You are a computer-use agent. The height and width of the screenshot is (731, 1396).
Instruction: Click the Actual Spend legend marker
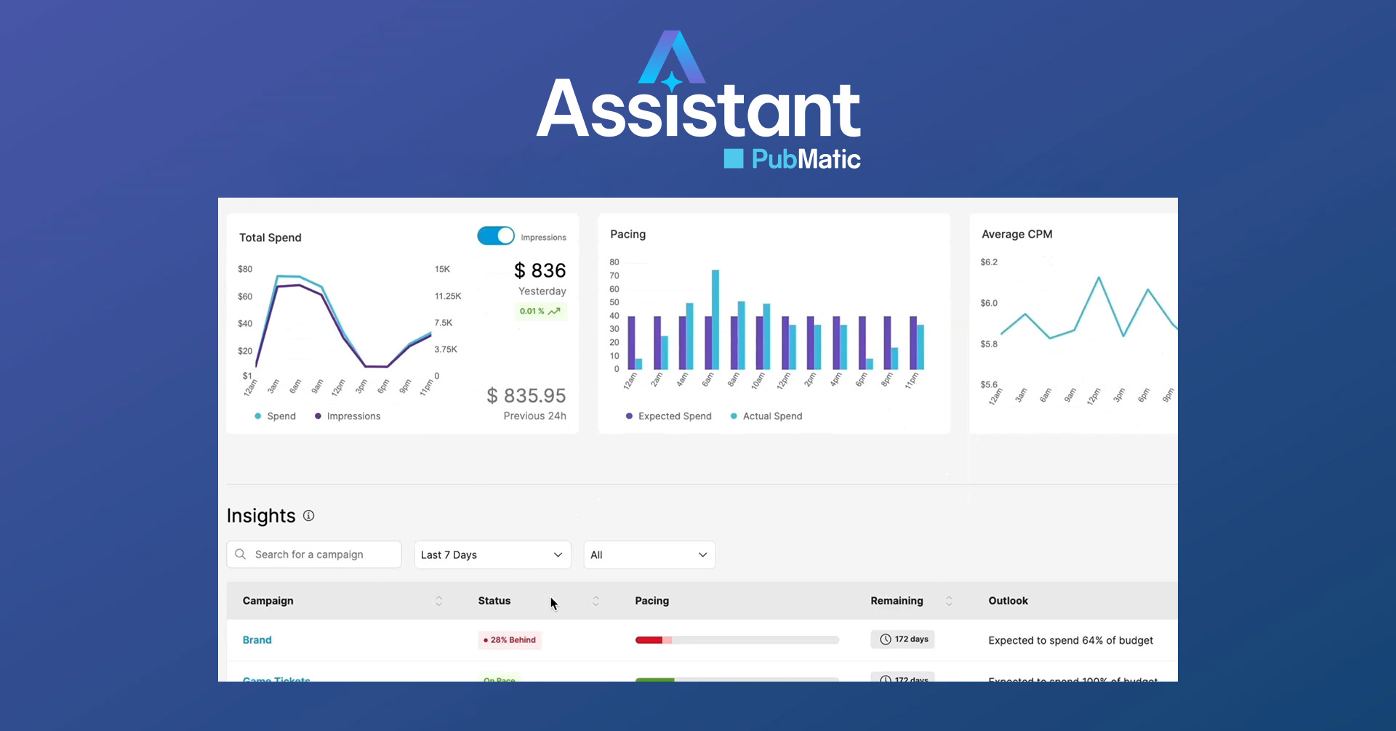tap(733, 416)
